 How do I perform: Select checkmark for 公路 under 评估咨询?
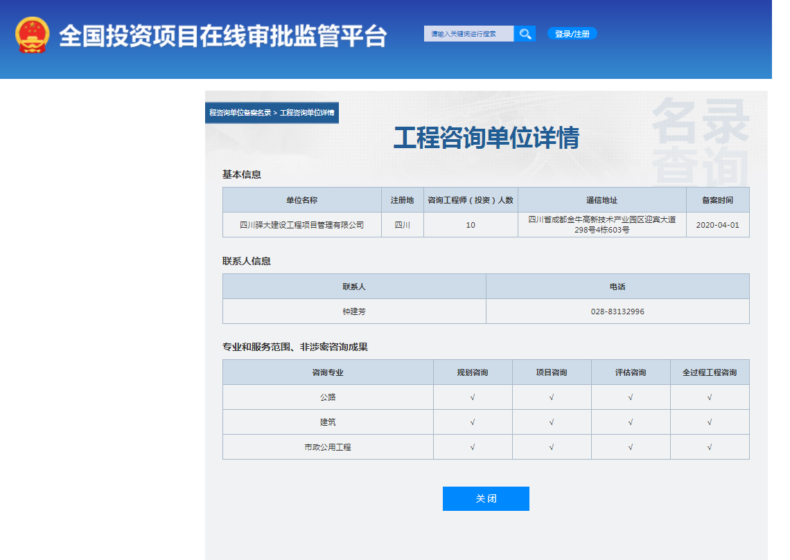coord(631,397)
